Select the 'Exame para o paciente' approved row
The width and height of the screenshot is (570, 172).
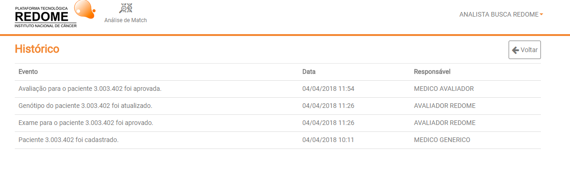(x=278, y=123)
